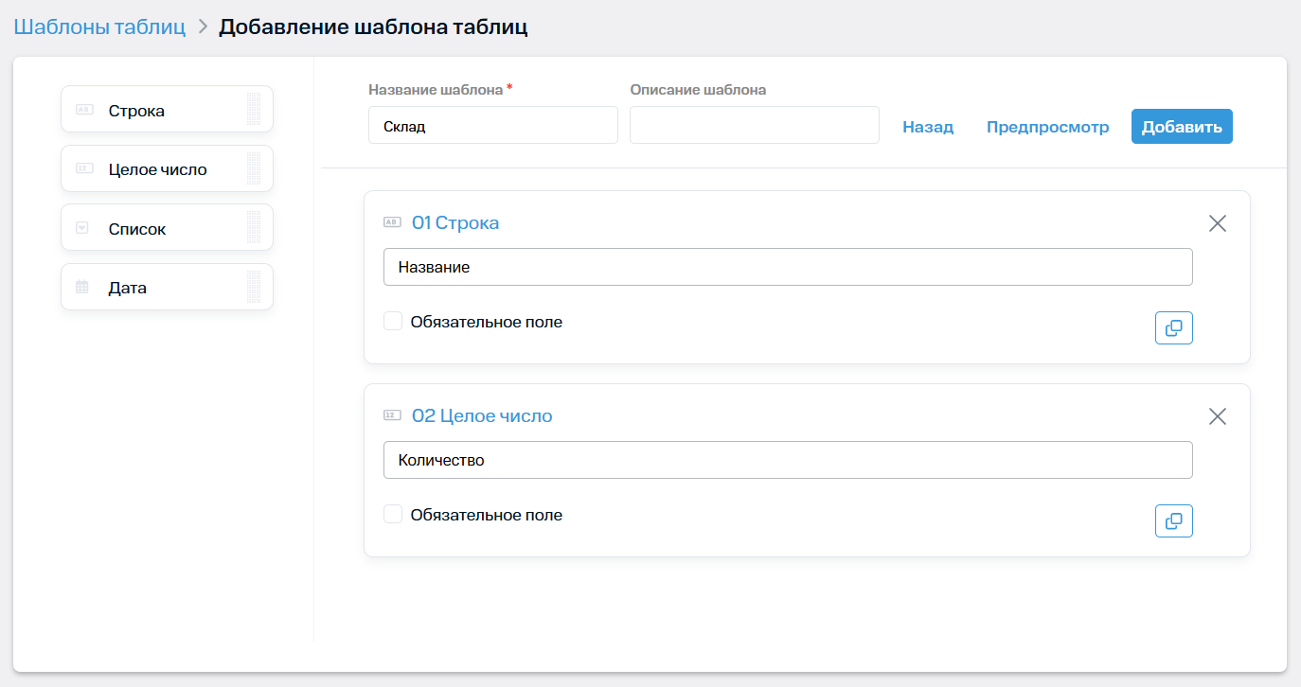Click the Дата calendar icon in sidebar
Viewport: 1301px width, 687px height.
[82, 287]
